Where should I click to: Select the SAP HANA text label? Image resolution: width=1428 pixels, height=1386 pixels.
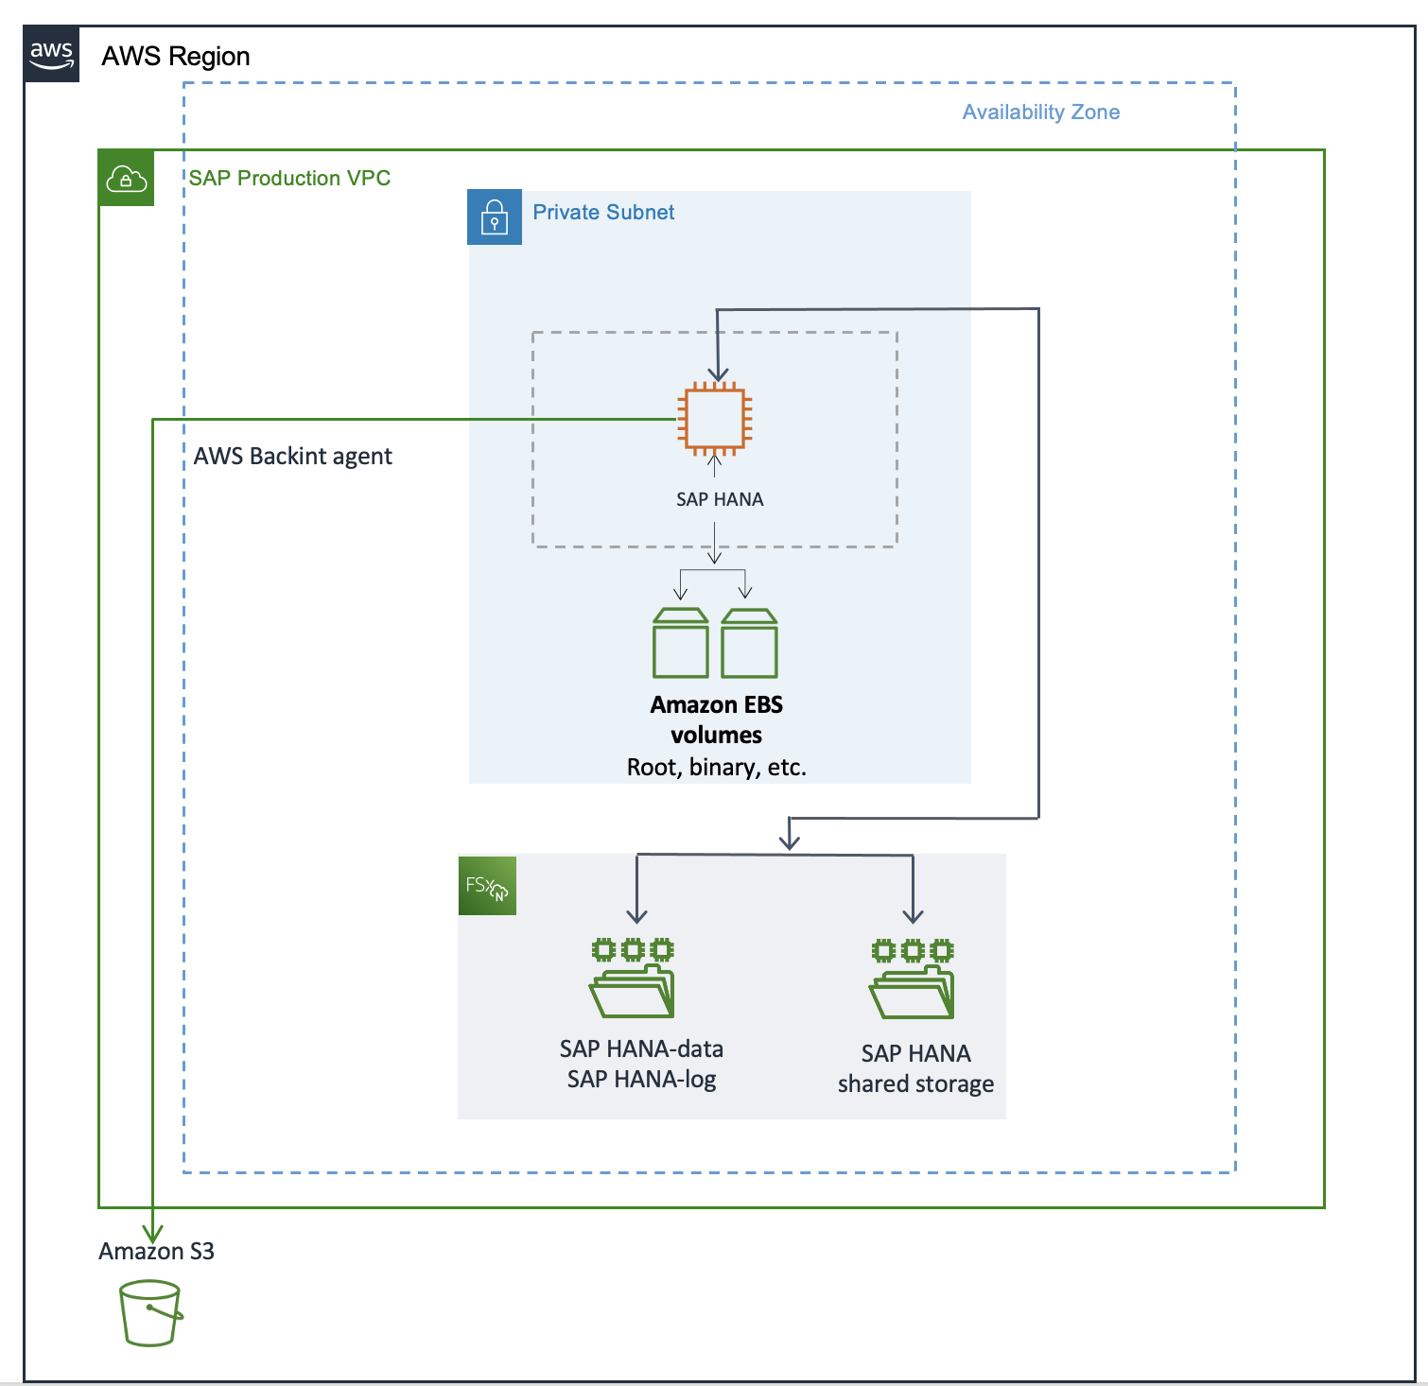point(720,499)
